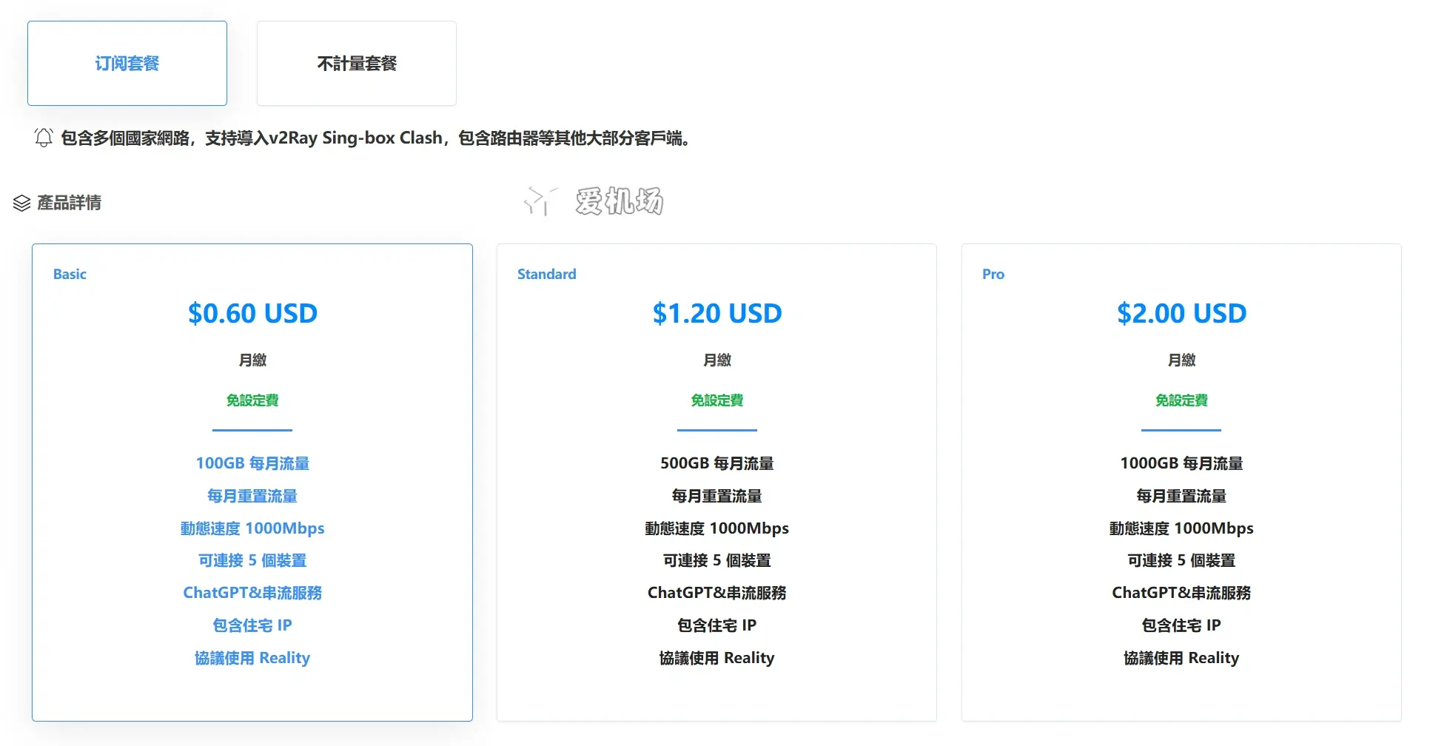This screenshot has width=1430, height=746.
Task: Click the 產品詳情 section heading
Action: click(x=69, y=203)
